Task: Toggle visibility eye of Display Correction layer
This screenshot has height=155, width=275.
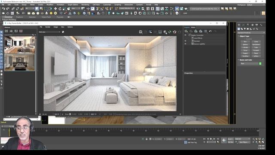Action: pyautogui.click(x=185, y=35)
